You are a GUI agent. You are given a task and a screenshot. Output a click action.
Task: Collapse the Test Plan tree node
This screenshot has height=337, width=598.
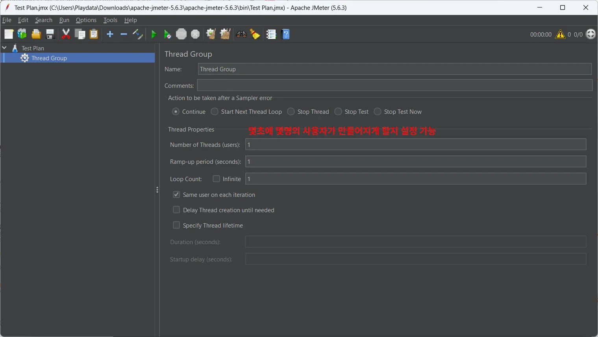click(4, 48)
